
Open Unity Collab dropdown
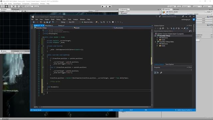click(172, 7)
